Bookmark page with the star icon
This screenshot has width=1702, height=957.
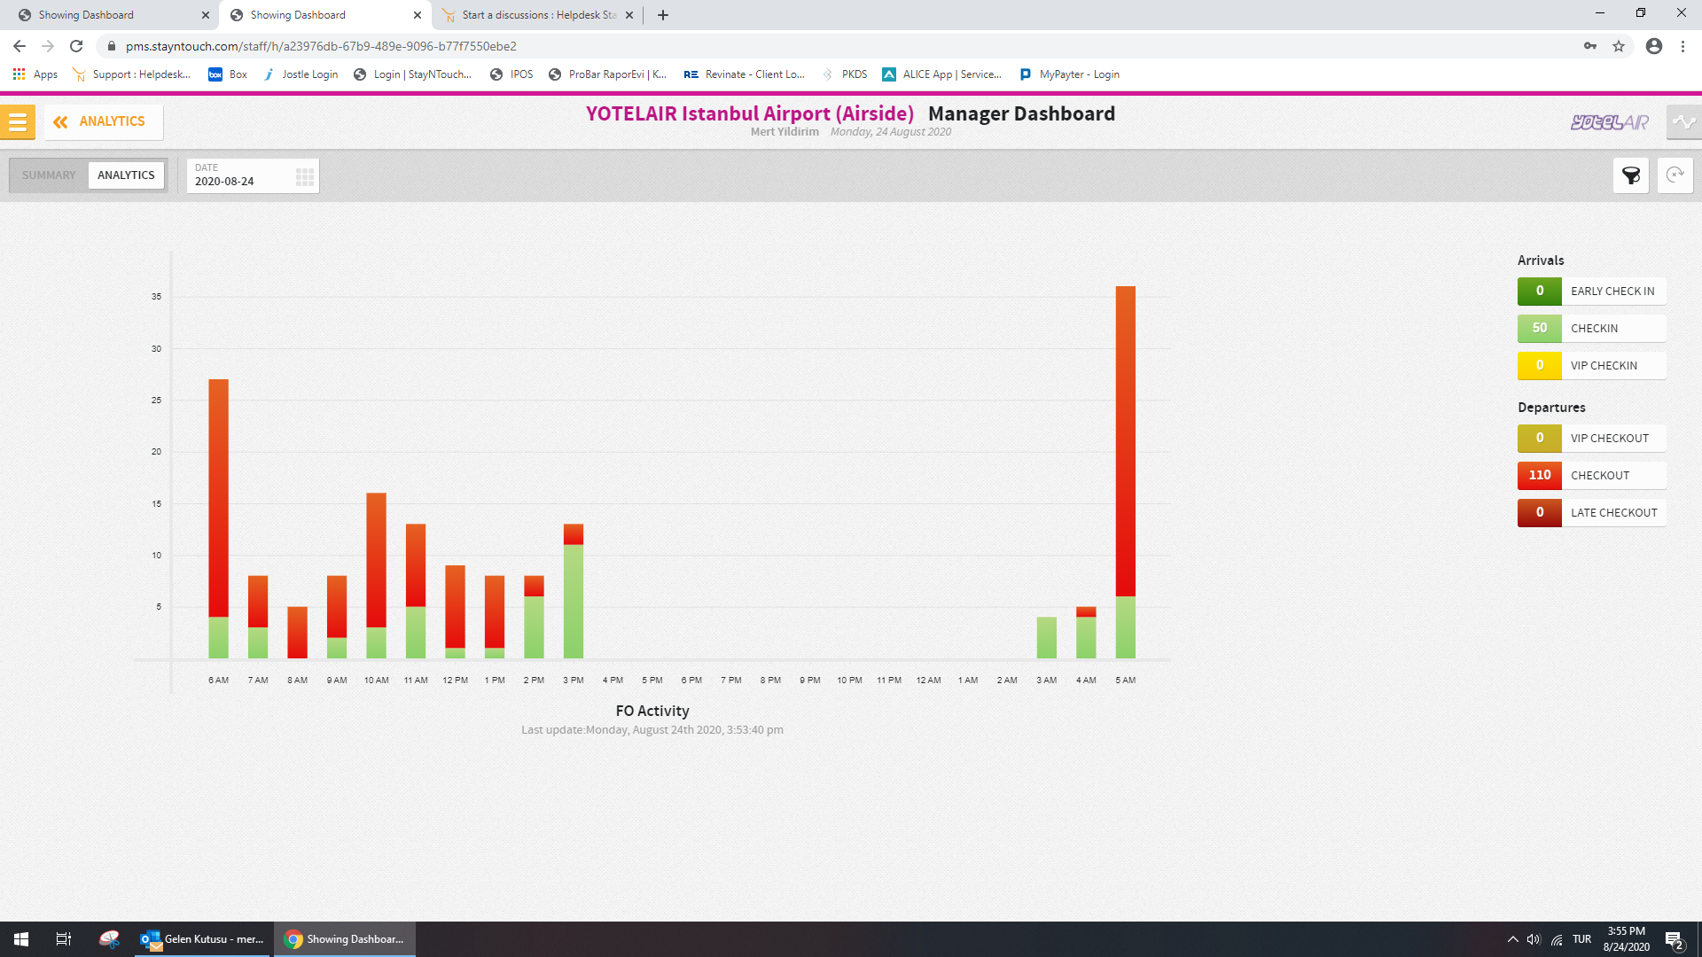1619,46
